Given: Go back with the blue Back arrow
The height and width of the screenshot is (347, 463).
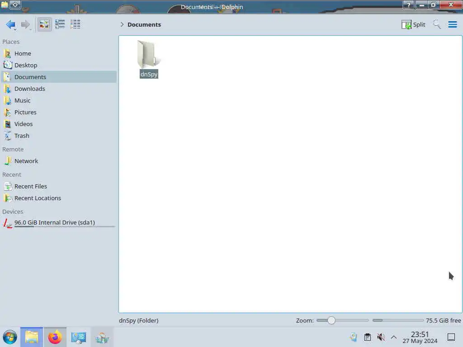Looking at the screenshot, I should coord(10,24).
